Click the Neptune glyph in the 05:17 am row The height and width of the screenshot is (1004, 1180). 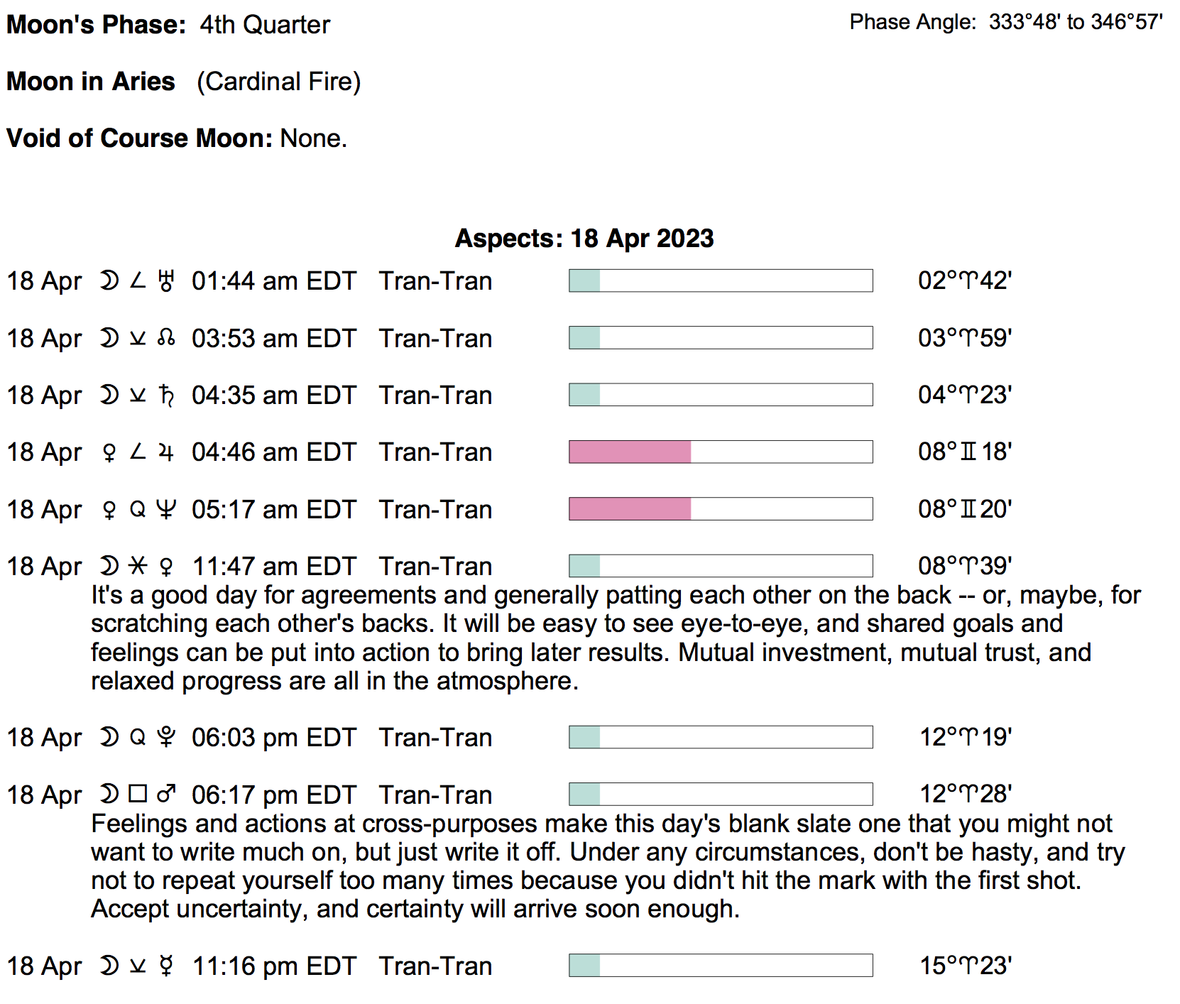166,510
